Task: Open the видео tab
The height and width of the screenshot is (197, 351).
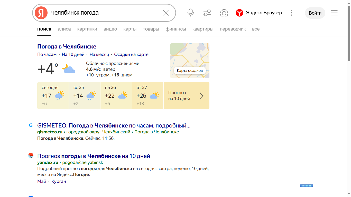Action: (x=110, y=29)
